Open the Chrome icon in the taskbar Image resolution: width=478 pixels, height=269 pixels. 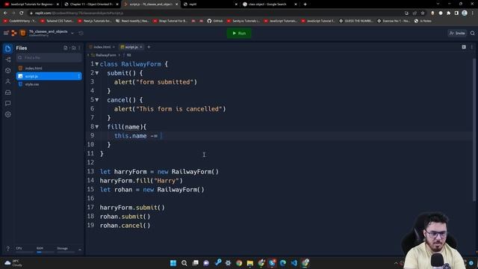[239, 263]
